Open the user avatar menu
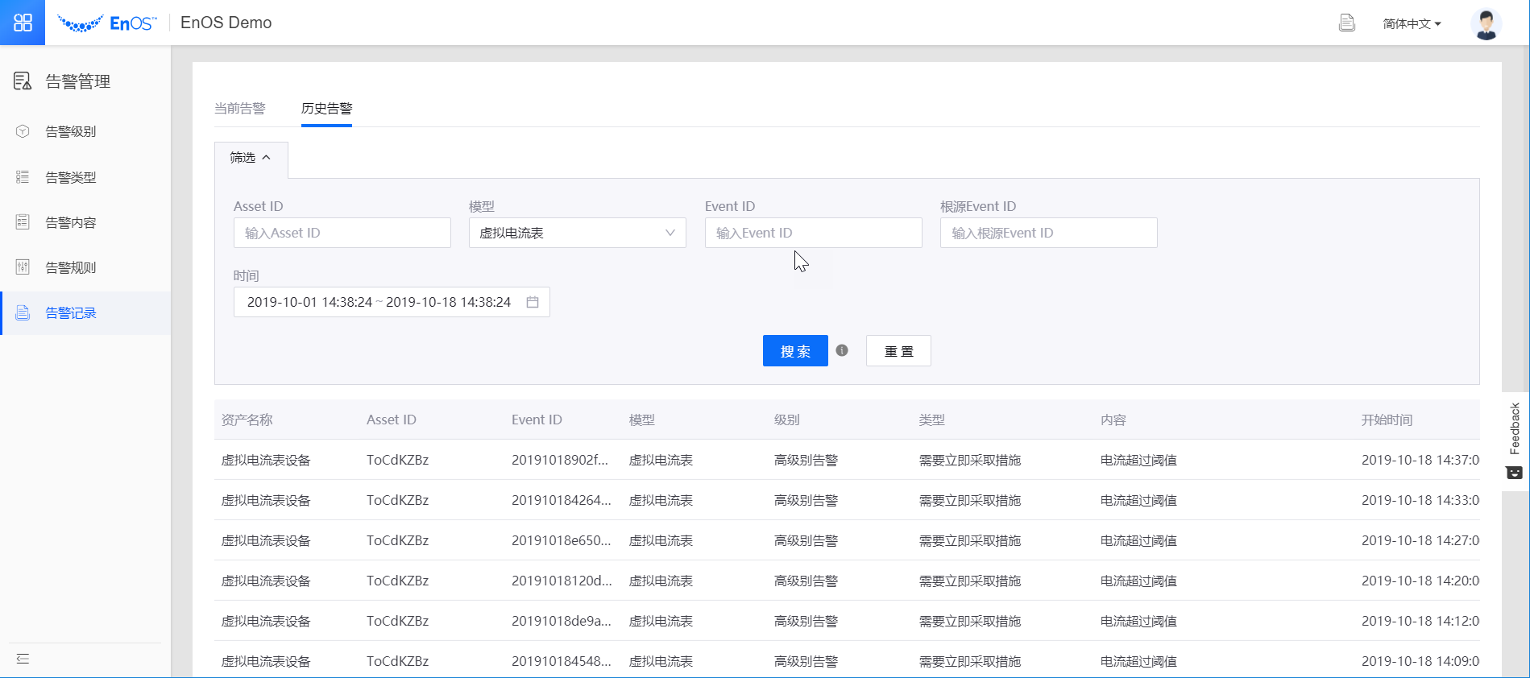 click(1486, 23)
